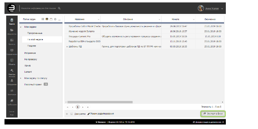This screenshot has width=258, height=129.
Task: Toggle the Диаграммы checkbox
Action: tap(71, 114)
